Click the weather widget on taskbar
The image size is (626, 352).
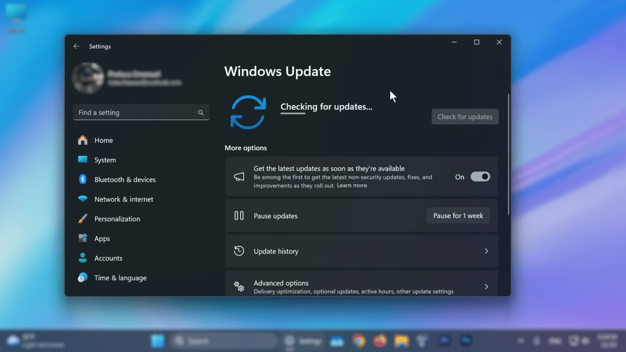(34, 341)
